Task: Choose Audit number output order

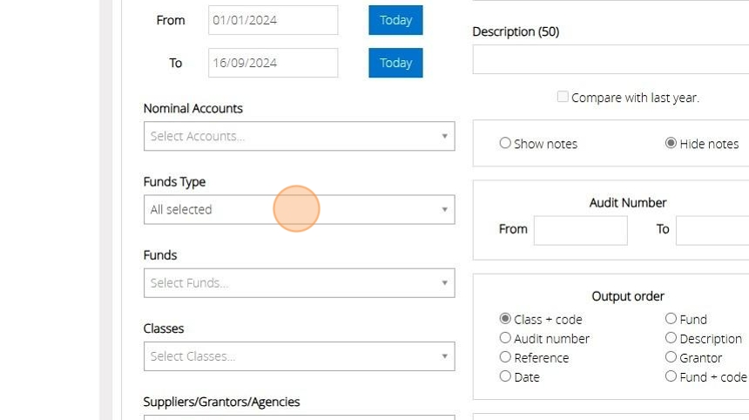Action: tap(505, 338)
